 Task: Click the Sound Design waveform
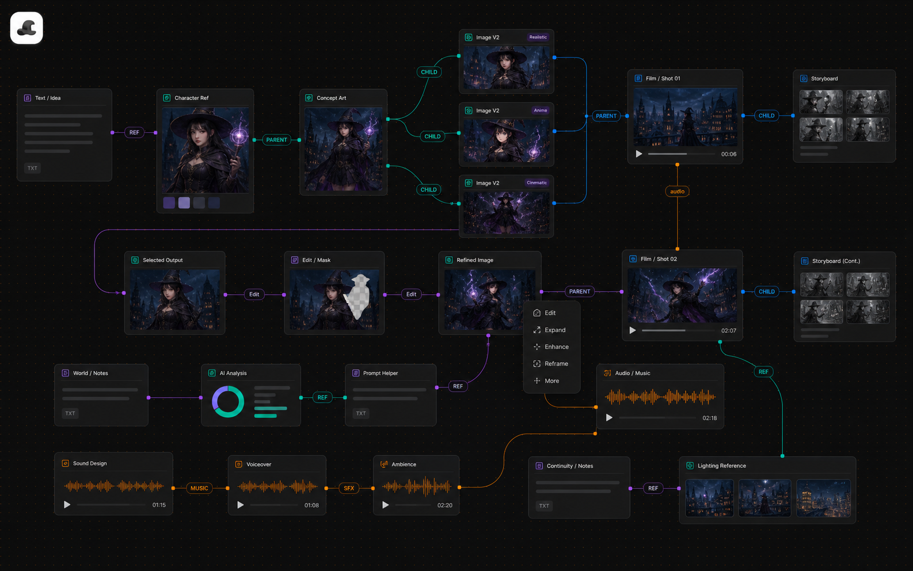click(114, 486)
